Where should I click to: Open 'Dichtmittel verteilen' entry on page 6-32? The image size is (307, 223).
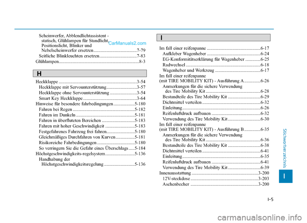pyautogui.click(x=216, y=103)
